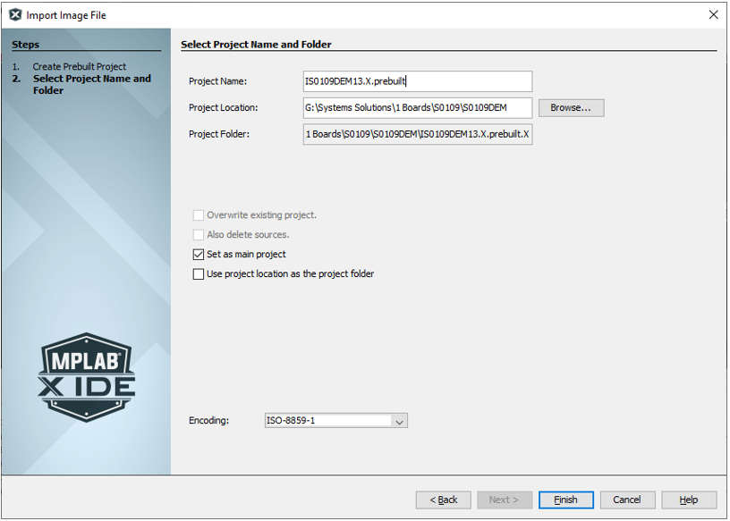Click the Import Image File window title

coord(66,15)
